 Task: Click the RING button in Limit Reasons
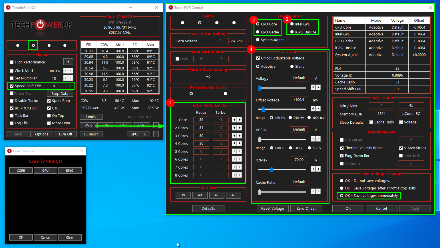point(70,170)
